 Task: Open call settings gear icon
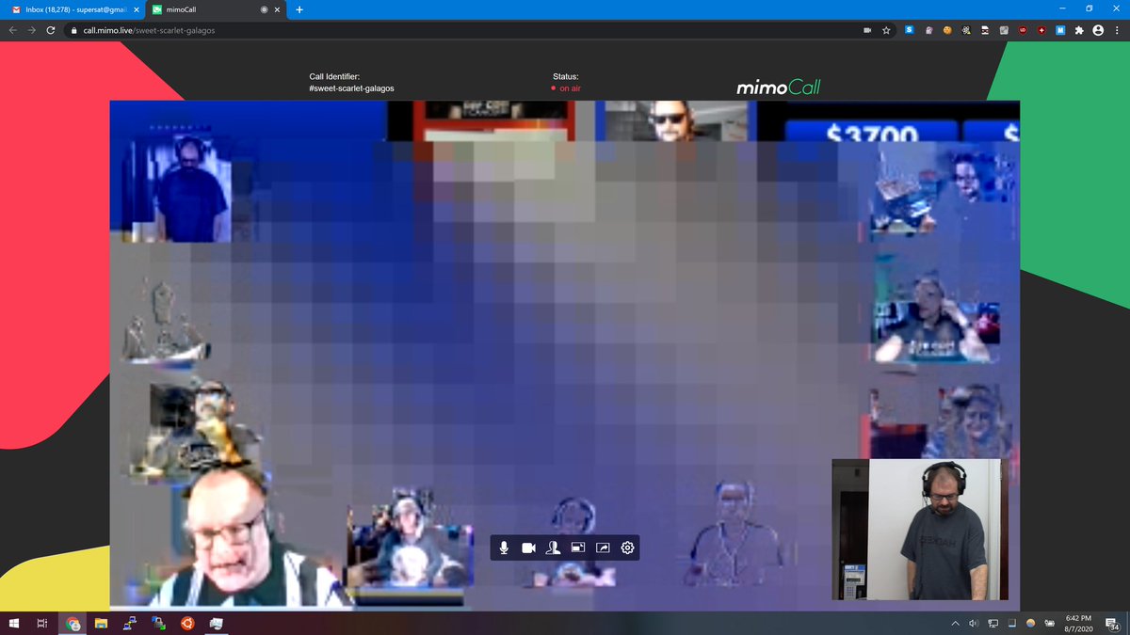click(x=627, y=548)
